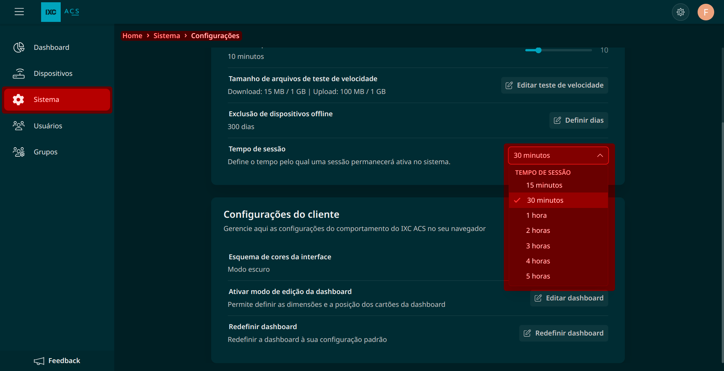Click Redefinir dashboard button
Image resolution: width=724 pixels, height=371 pixels.
click(x=563, y=333)
